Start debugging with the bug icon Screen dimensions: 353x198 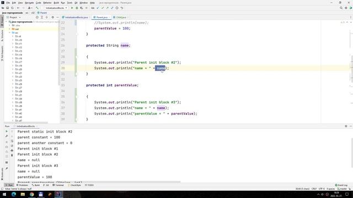pyautogui.click(x=77, y=8)
